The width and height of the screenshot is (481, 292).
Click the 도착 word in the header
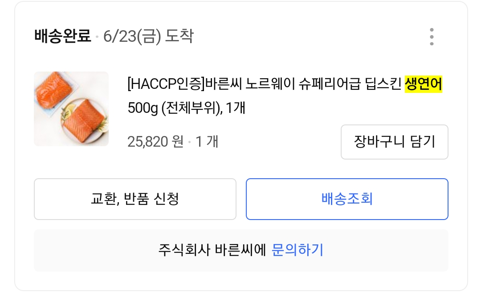pyautogui.click(x=179, y=36)
